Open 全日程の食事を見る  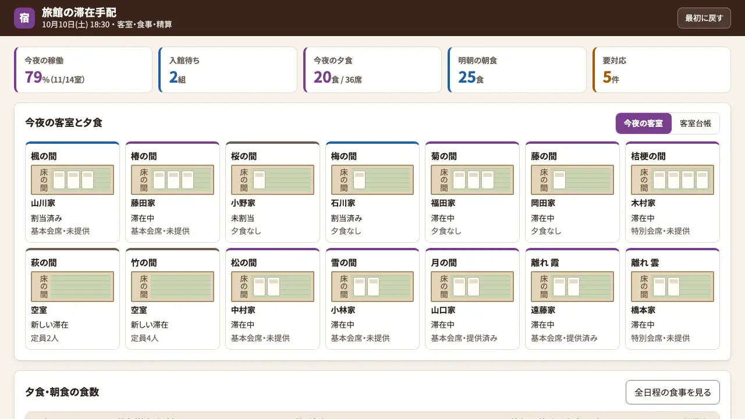(672, 392)
